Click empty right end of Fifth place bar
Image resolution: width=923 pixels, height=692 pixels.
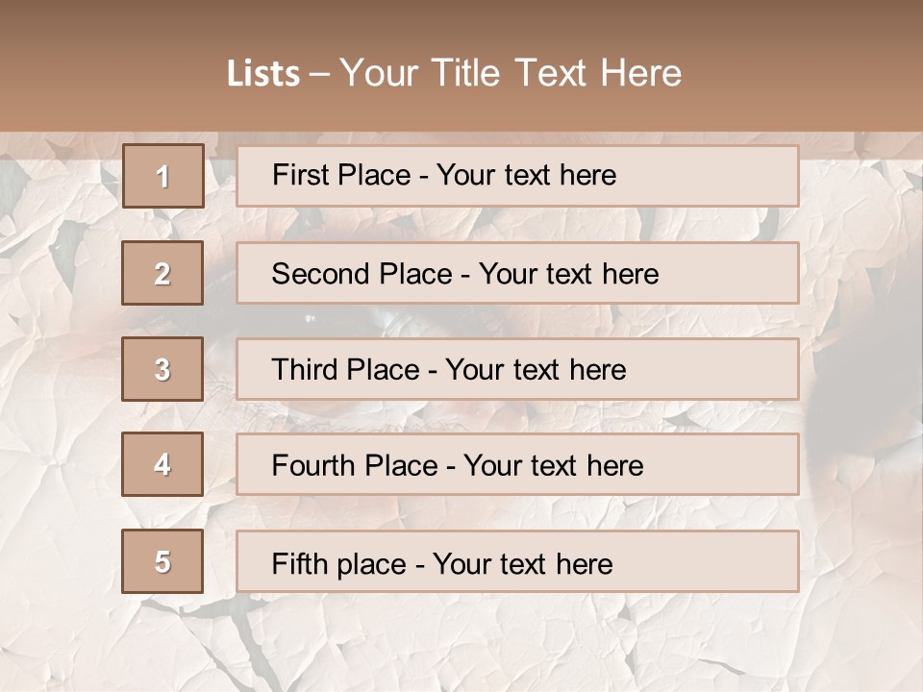(x=731, y=562)
